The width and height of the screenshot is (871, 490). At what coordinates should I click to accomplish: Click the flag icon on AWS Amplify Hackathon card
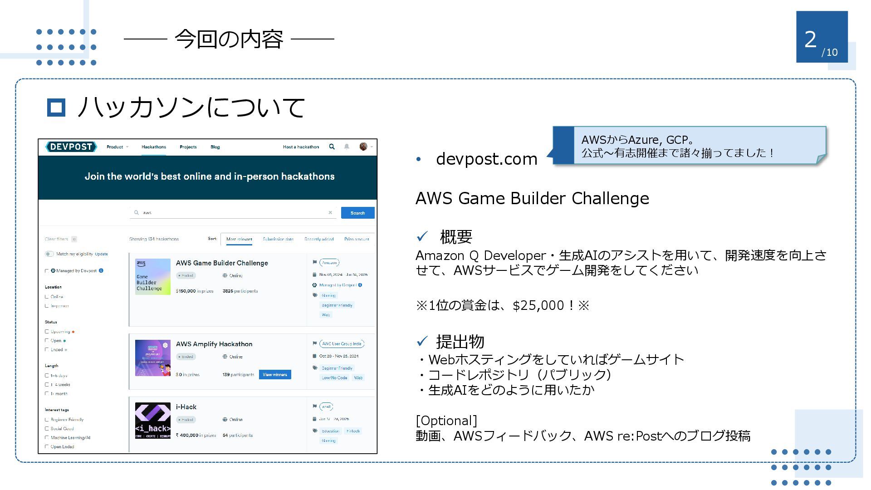pyautogui.click(x=314, y=343)
